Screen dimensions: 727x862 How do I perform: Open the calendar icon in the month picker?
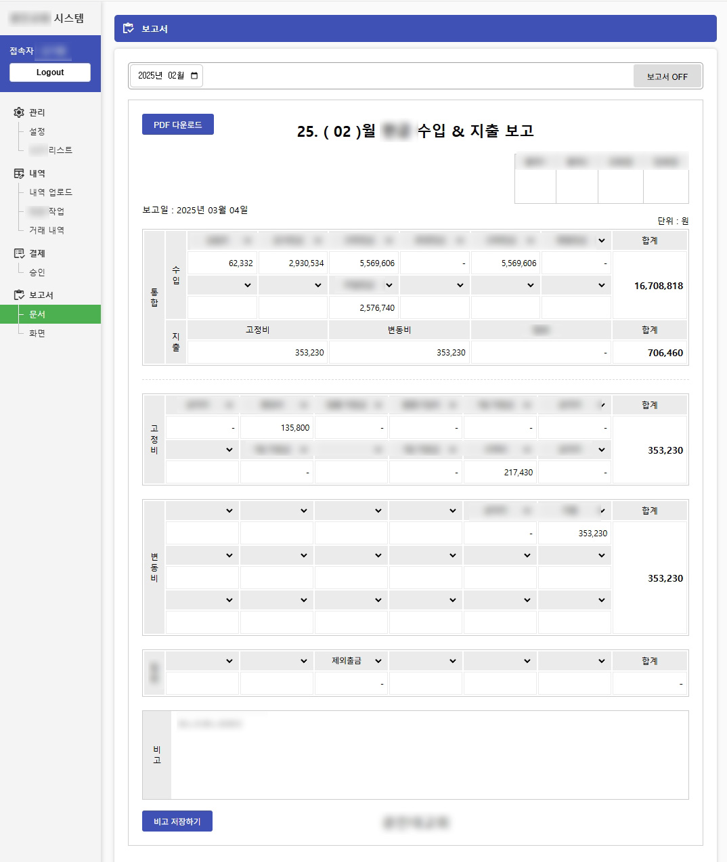(193, 76)
